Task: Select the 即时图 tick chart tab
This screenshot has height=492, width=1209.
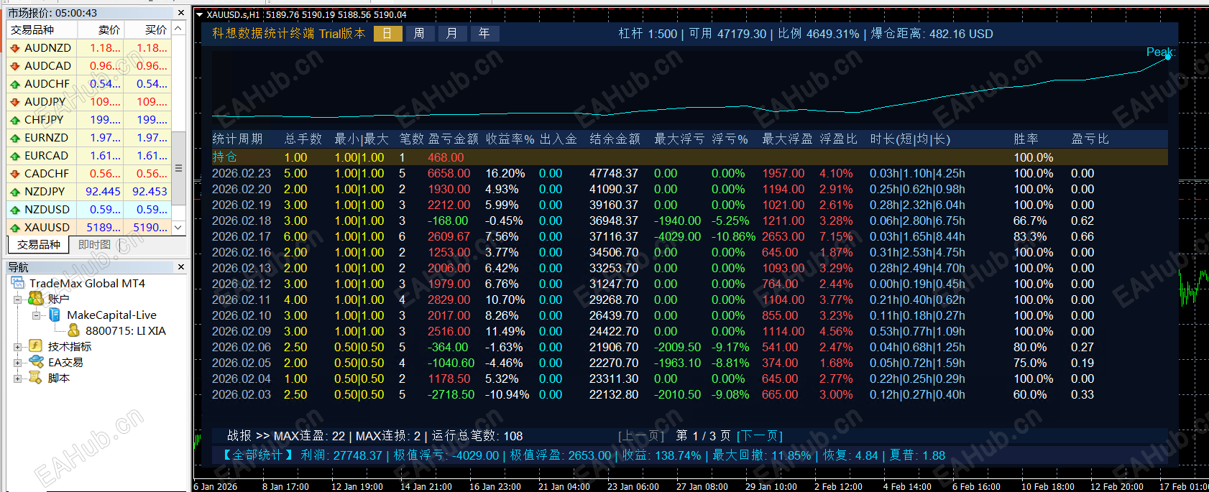Action: click(94, 245)
